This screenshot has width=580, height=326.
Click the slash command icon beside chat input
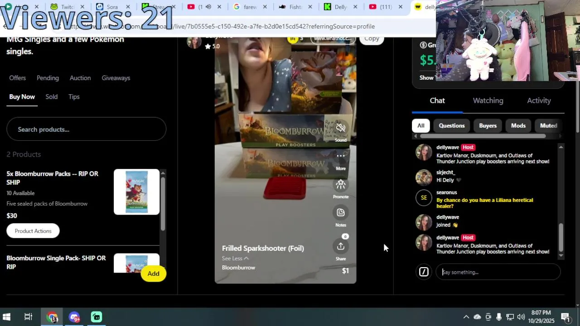click(x=424, y=272)
